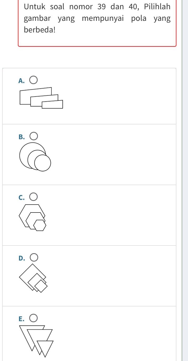Select radio button for option A
The width and height of the screenshot is (188, 361).
tap(33, 80)
